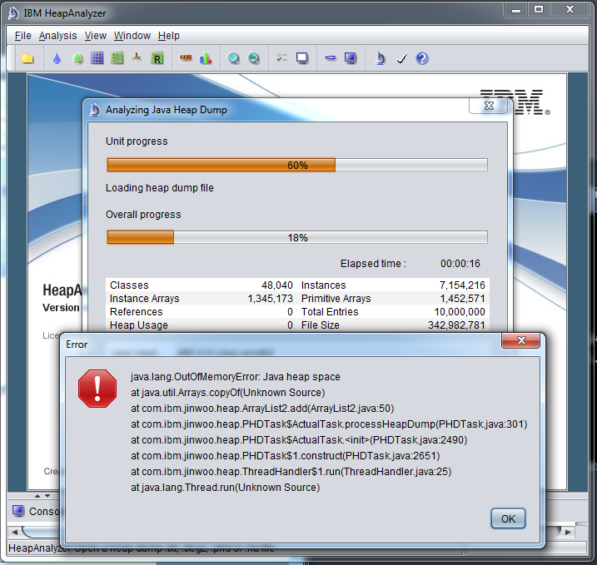Image resolution: width=597 pixels, height=565 pixels.
Task: Open the bar chart analysis icon
Action: tap(206, 58)
